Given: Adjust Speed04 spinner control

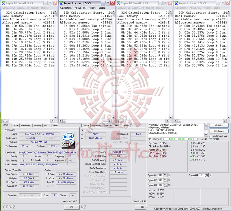Looking at the screenshot, I should [207, 175].
